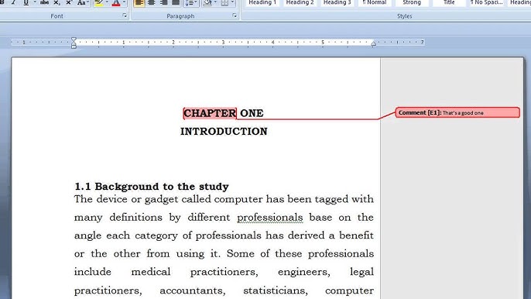Select align text left
531x299 pixels.
139,3
